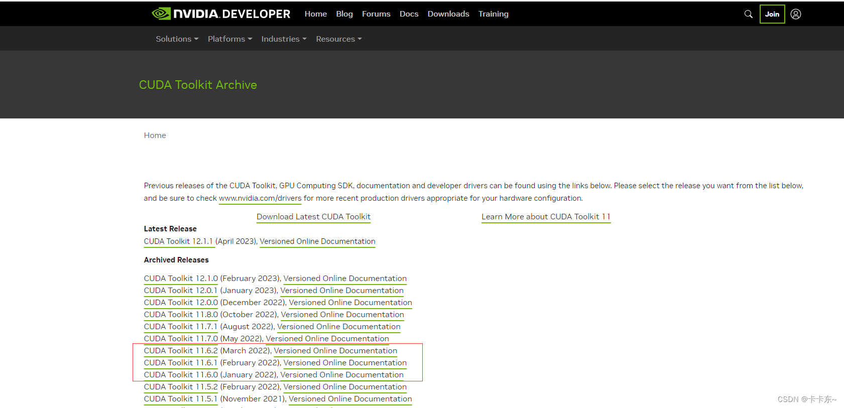Expand the Solutions dropdown

point(177,39)
